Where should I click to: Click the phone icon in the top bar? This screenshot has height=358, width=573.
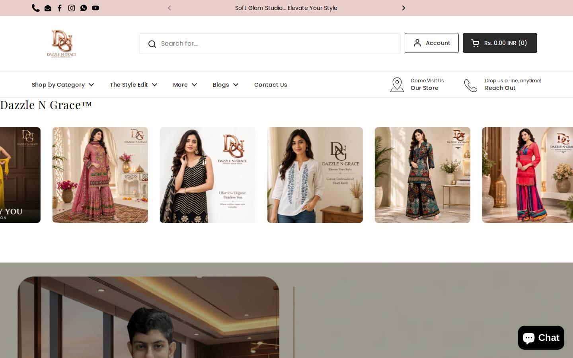[36, 8]
